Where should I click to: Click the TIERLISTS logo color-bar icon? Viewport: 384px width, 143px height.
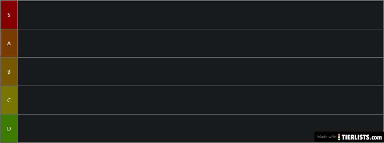(339, 137)
